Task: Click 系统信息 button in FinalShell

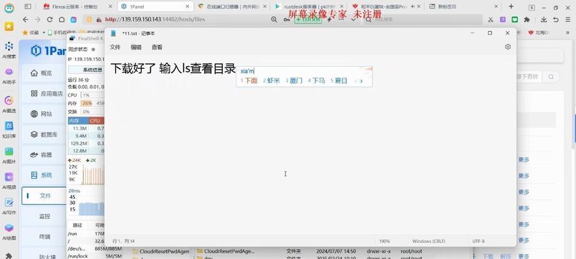Action: point(87,70)
